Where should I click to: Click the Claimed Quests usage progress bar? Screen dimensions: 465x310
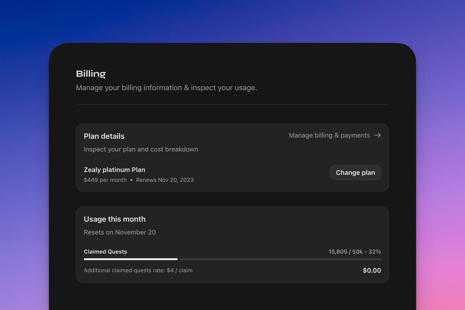pyautogui.click(x=232, y=259)
